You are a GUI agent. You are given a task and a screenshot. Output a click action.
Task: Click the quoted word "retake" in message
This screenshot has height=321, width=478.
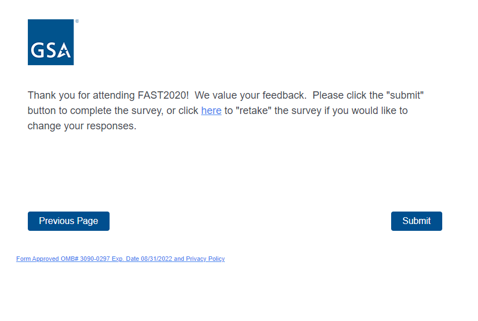[x=253, y=111]
